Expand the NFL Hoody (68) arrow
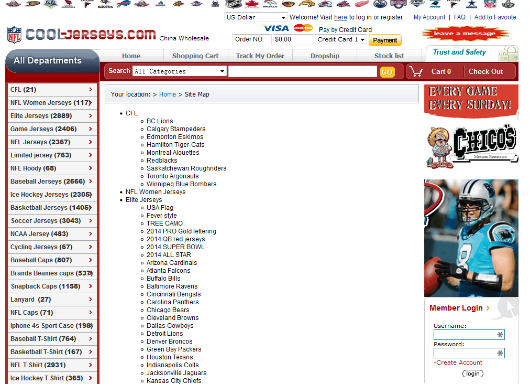 click(91, 168)
